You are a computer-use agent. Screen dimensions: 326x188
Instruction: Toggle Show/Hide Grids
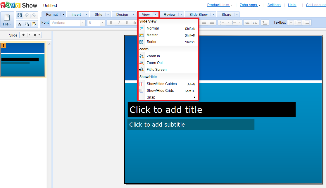tap(168, 90)
